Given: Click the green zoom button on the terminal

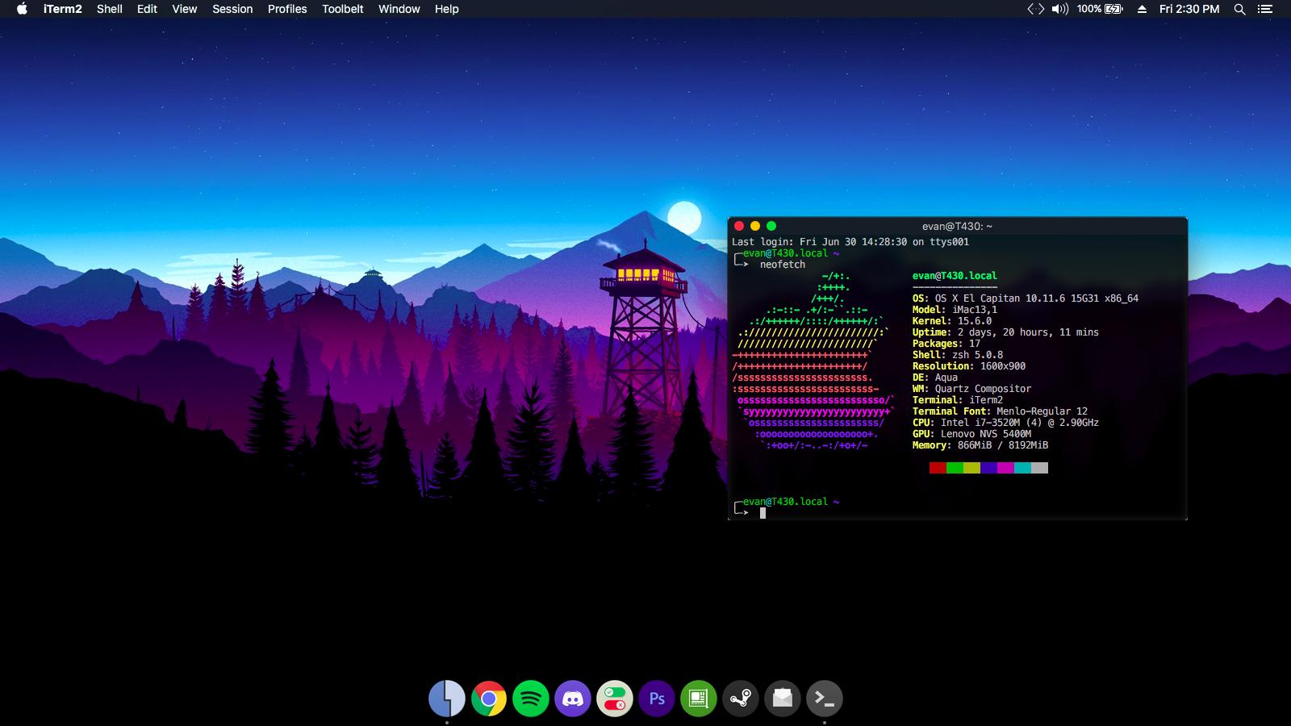Looking at the screenshot, I should tap(771, 227).
